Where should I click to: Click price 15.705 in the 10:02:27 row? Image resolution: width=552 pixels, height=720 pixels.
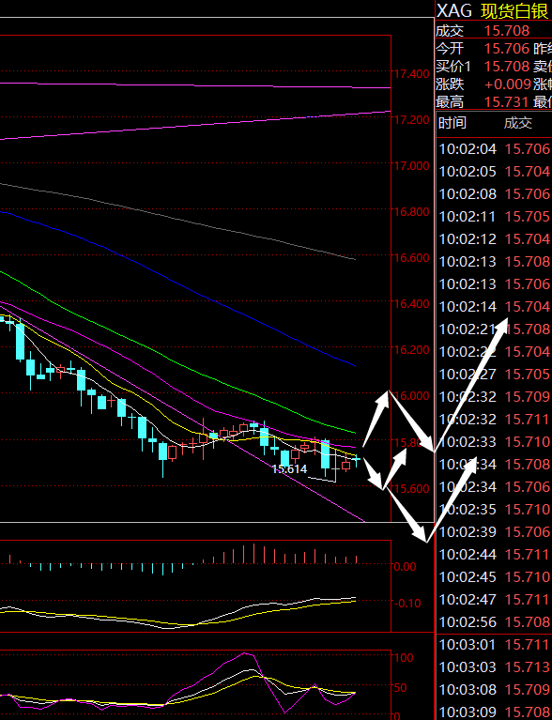(x=528, y=375)
